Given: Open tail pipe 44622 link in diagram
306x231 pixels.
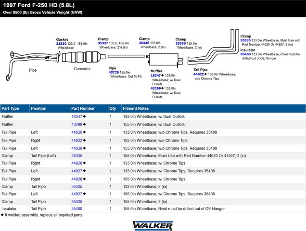Looking at the screenshot, I should tap(199, 74).
